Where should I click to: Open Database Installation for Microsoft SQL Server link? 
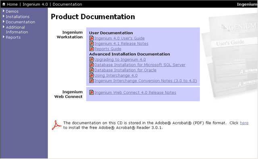tap(140, 65)
